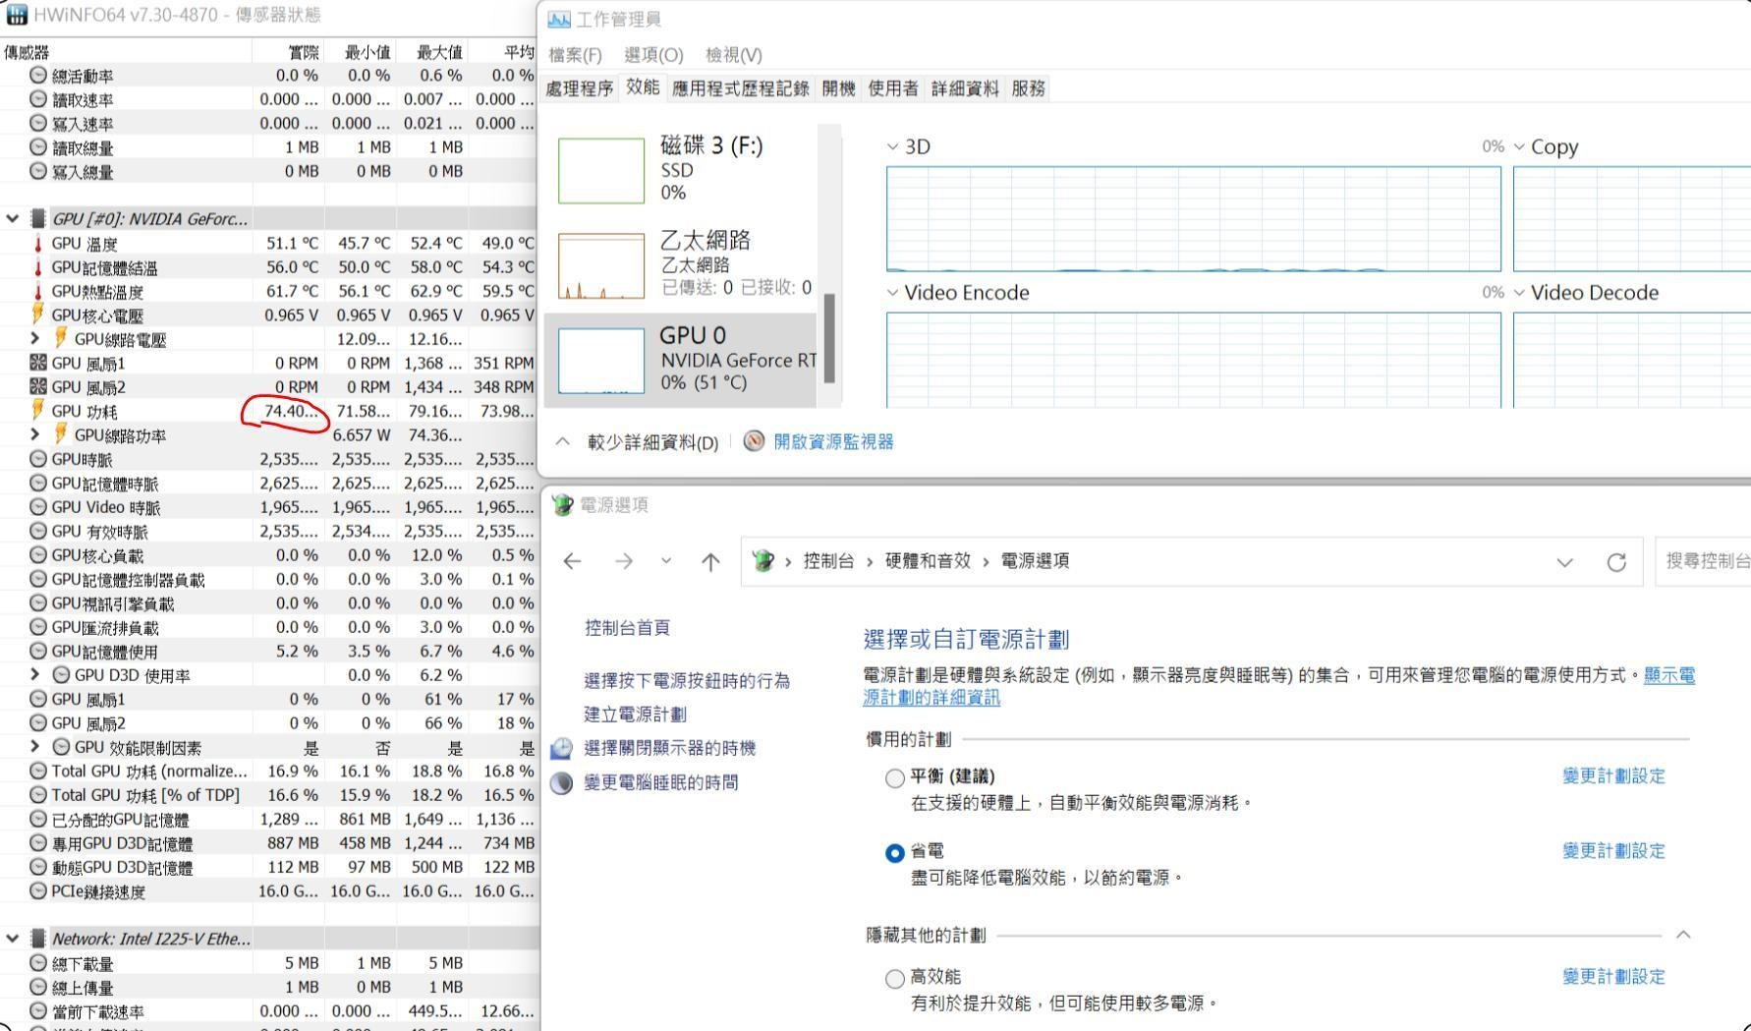Select the 省電 power plan radio button

[x=894, y=853]
